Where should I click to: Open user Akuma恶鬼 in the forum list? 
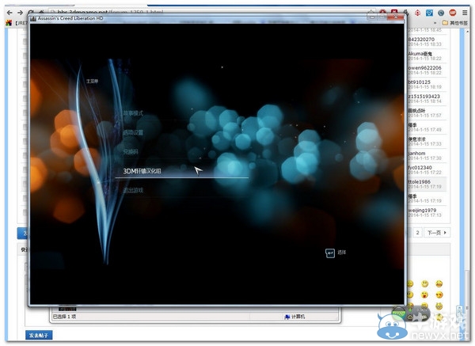(420, 53)
